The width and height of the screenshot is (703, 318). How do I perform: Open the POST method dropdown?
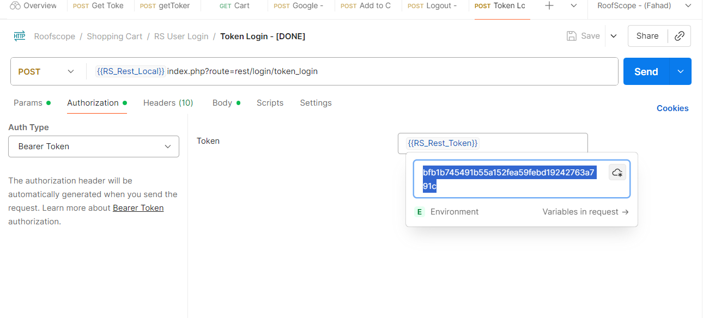47,72
